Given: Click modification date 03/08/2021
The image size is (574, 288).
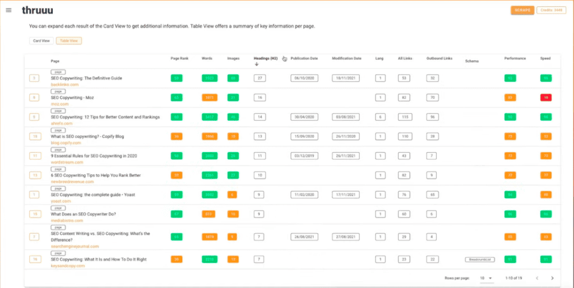Looking at the screenshot, I should (x=346, y=117).
